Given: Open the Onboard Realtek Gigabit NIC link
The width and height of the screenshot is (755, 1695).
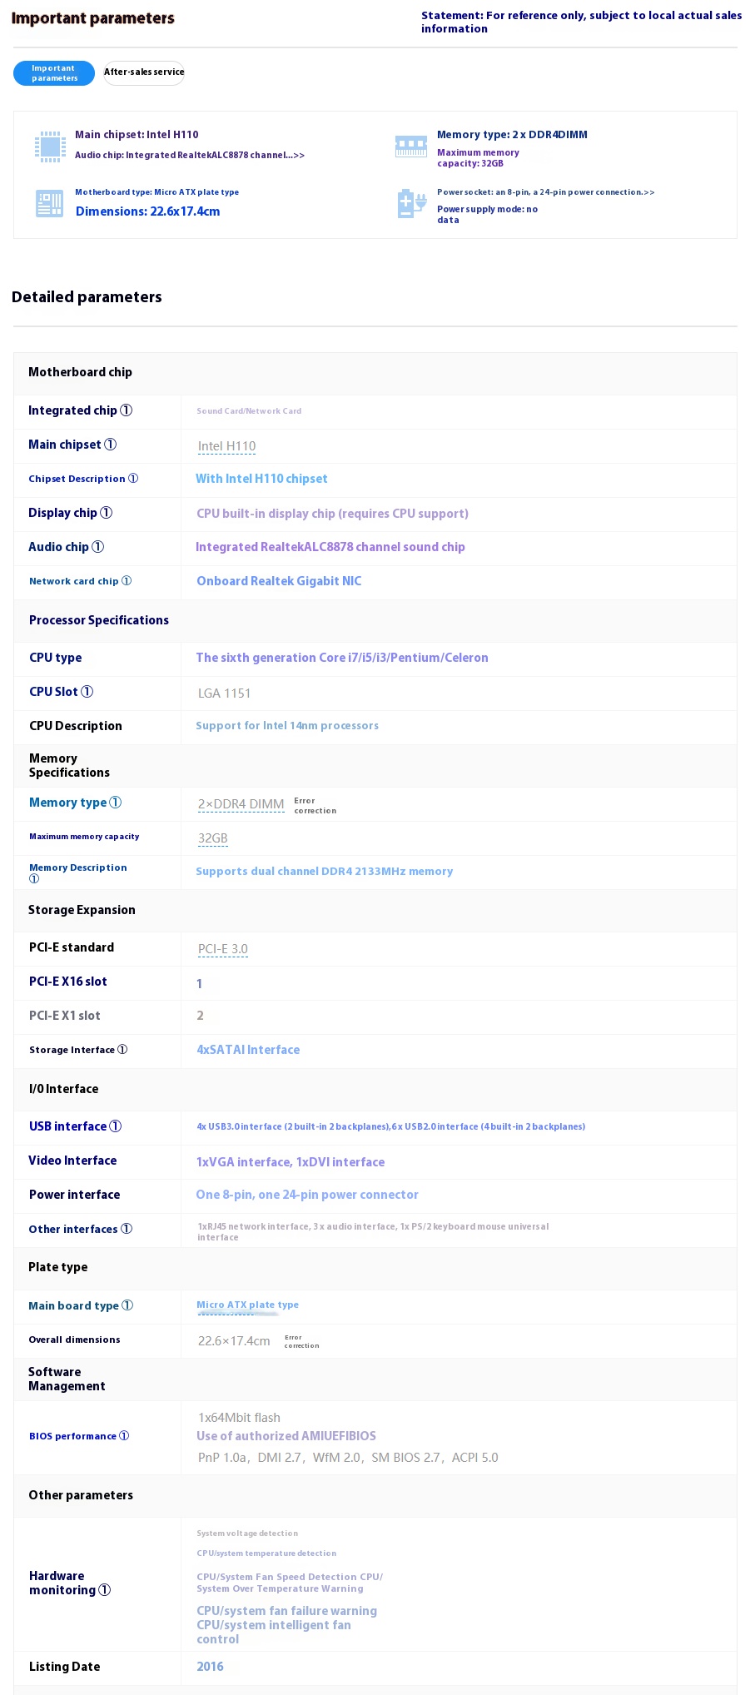Looking at the screenshot, I should pyautogui.click(x=279, y=581).
